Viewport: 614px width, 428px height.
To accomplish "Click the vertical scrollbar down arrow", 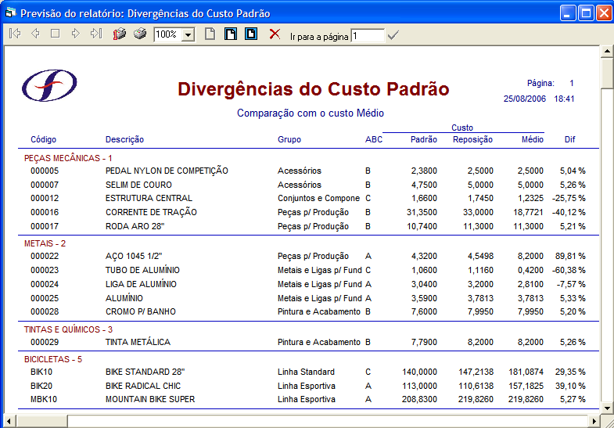I will [607, 408].
